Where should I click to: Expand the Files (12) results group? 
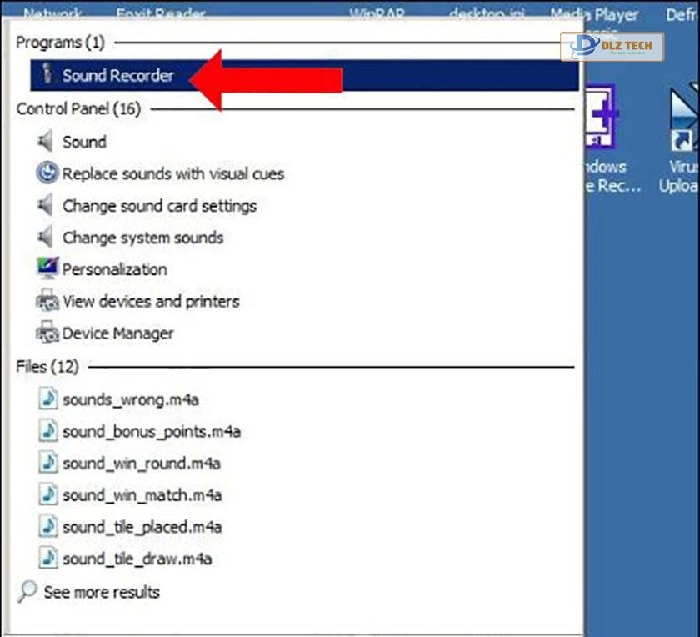pyautogui.click(x=47, y=367)
